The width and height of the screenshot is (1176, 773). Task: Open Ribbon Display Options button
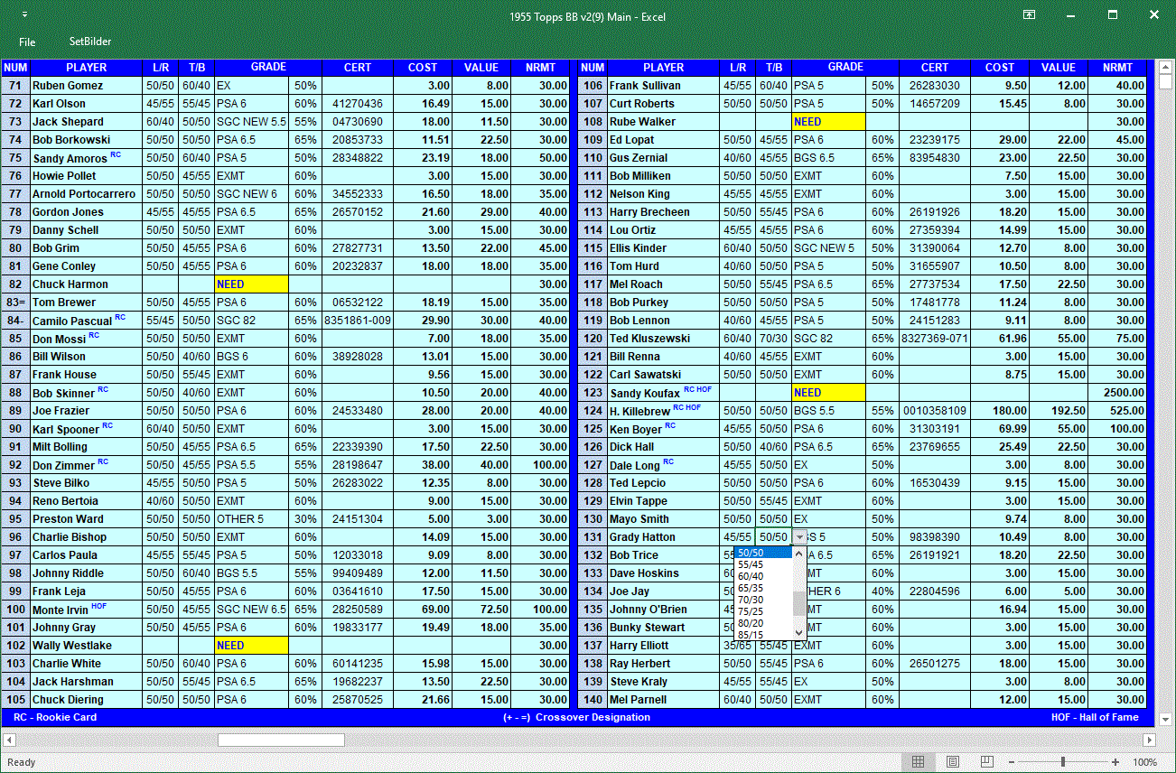[1029, 14]
